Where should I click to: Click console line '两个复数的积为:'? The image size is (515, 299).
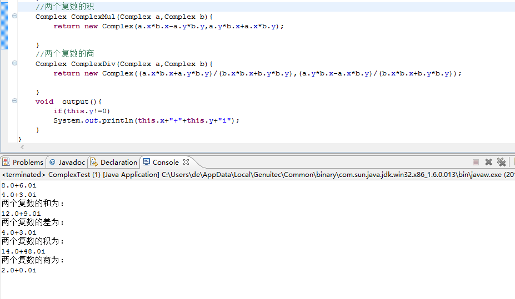pos(33,241)
